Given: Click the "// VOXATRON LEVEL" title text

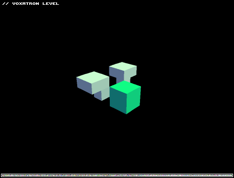Looking at the screenshot, I should point(31,4).
